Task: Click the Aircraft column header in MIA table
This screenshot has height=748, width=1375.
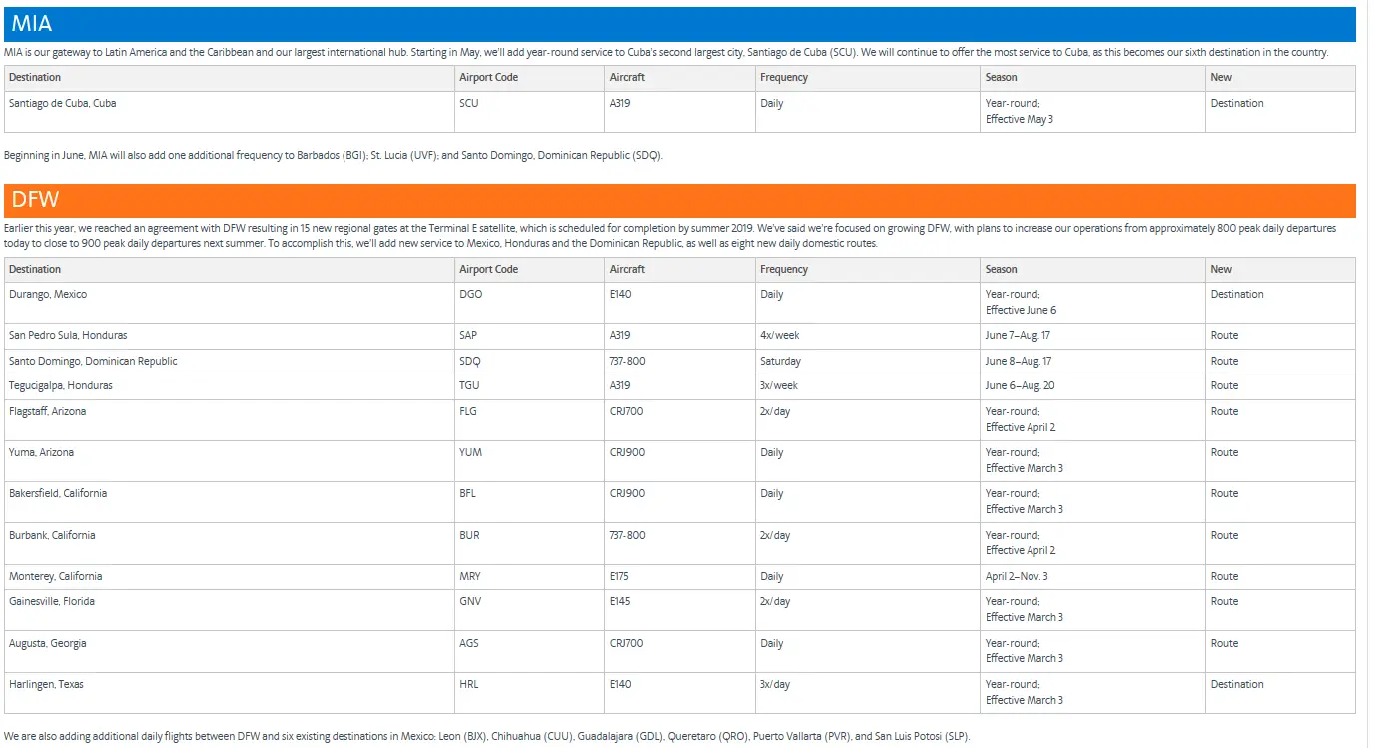Action: [x=627, y=78]
